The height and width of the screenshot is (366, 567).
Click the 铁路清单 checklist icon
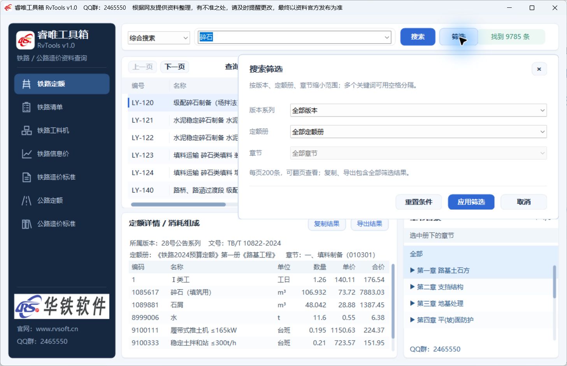[x=26, y=107]
